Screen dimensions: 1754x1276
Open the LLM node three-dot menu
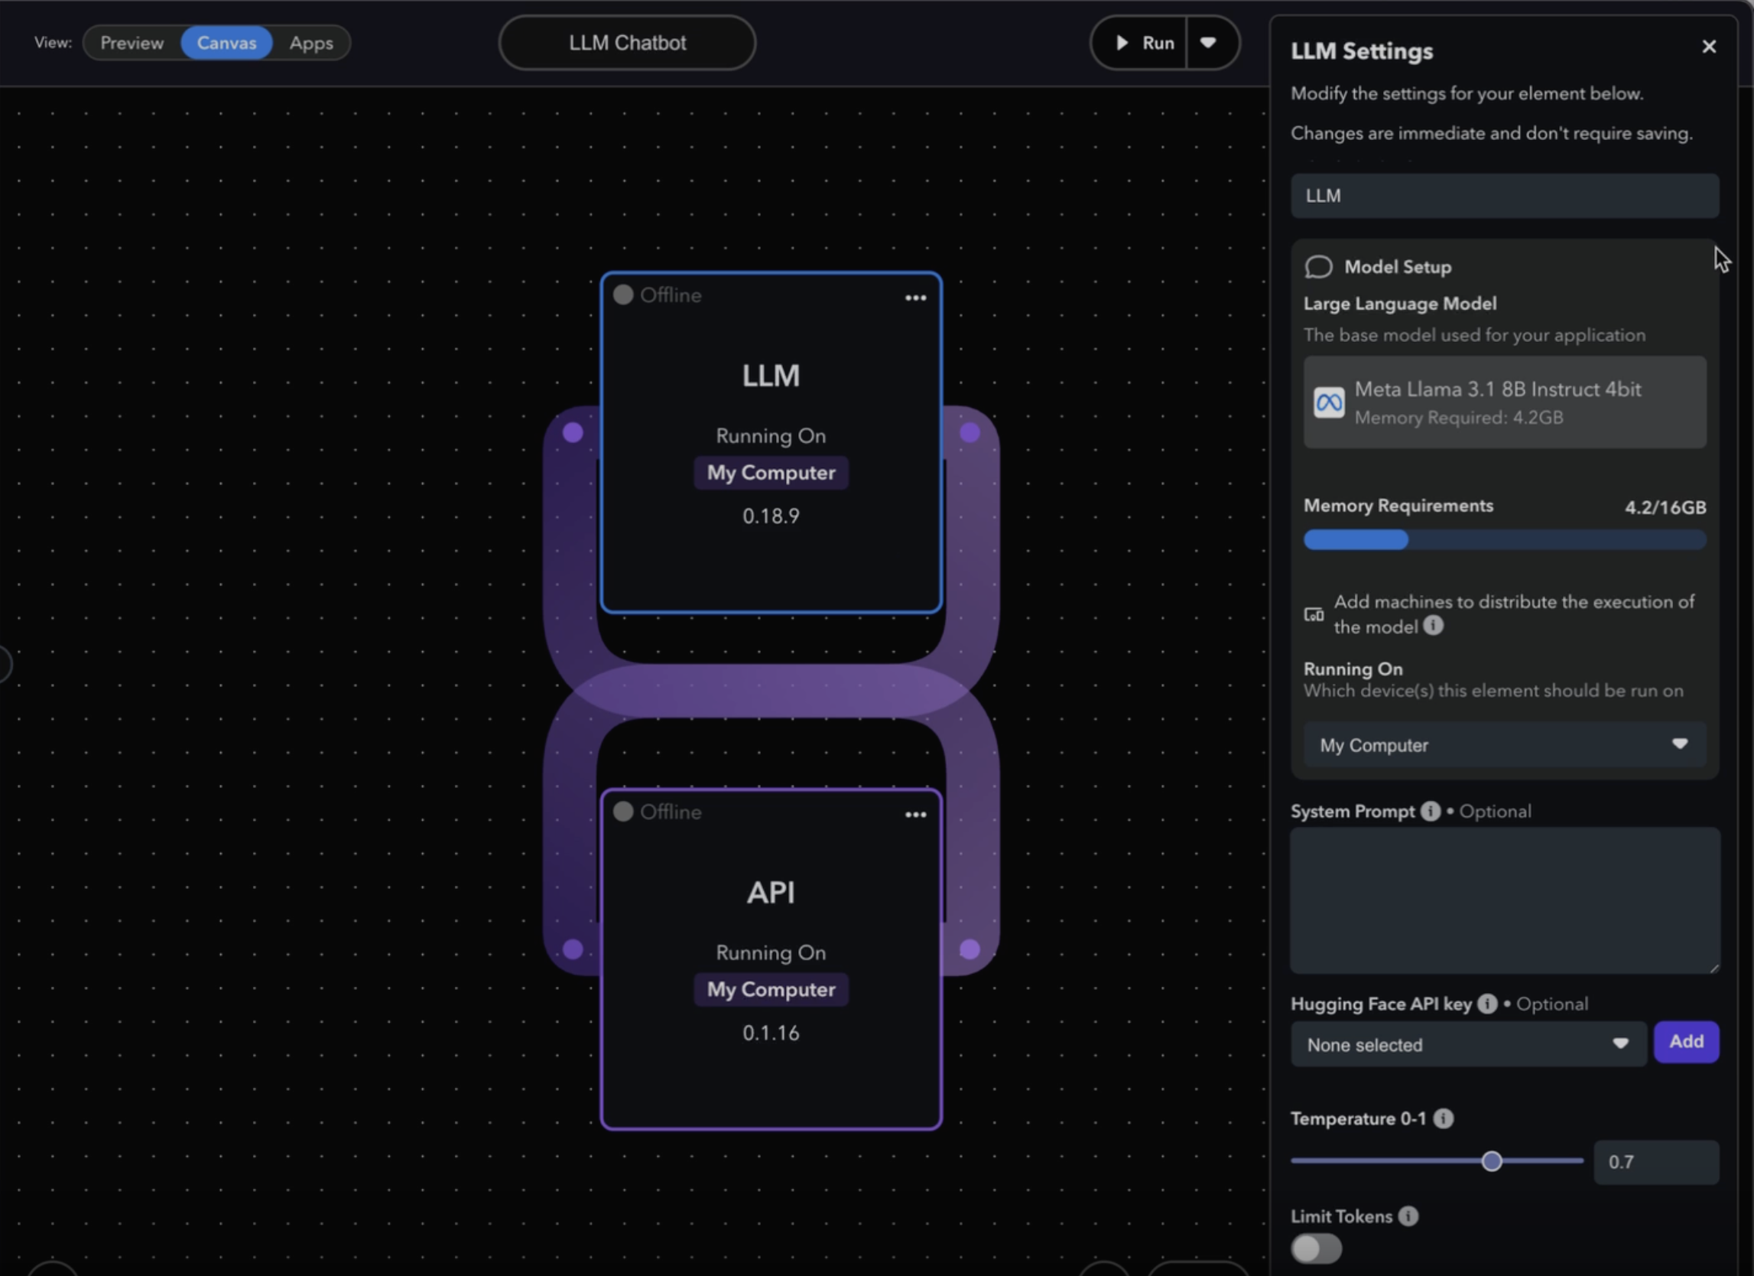pyautogui.click(x=916, y=298)
